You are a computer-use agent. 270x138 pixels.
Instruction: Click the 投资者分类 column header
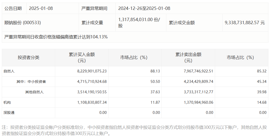click(28, 57)
